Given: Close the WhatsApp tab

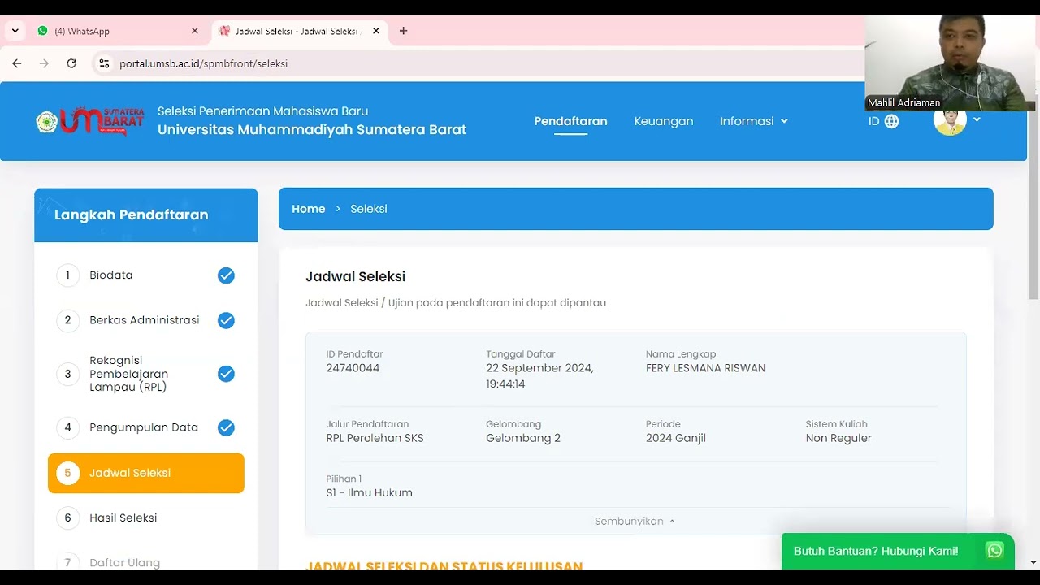Looking at the screenshot, I should 194,31.
